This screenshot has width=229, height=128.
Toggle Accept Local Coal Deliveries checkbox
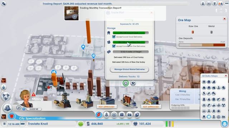[x=114, y=37]
